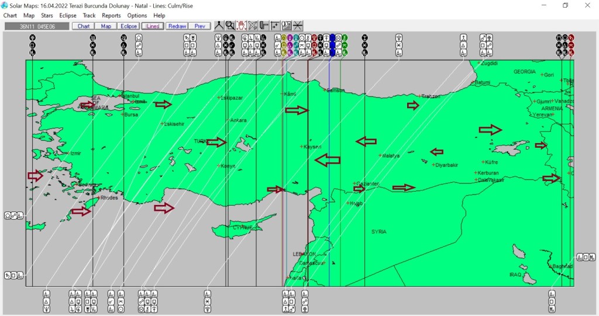This screenshot has height=316, width=599.
Task: Expand the Reports menu
Action: pyautogui.click(x=111, y=15)
